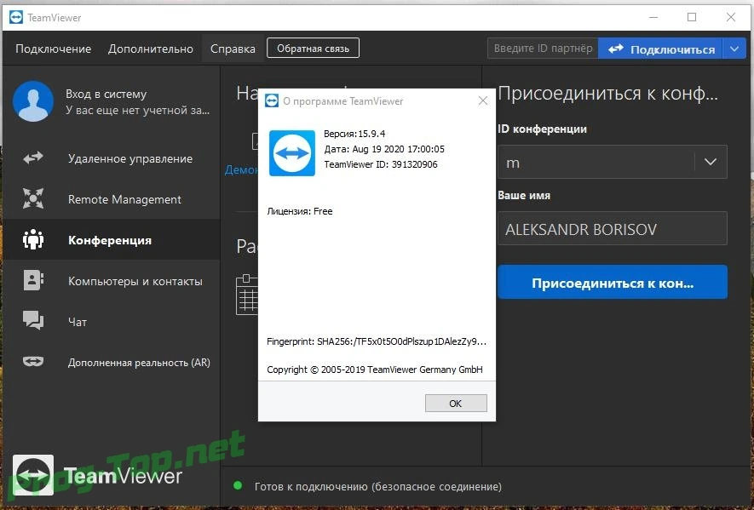Click the Присоединиться к кон... button
The width and height of the screenshot is (754, 510).
[x=612, y=282]
